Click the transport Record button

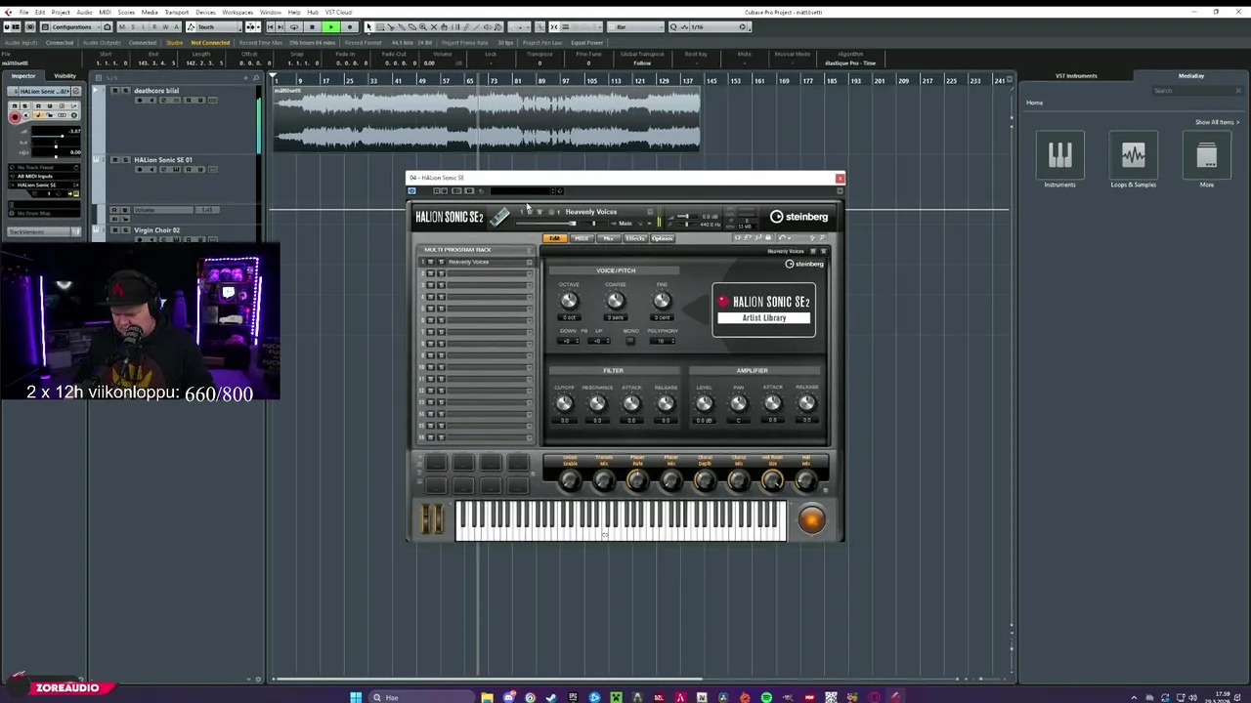click(x=350, y=27)
